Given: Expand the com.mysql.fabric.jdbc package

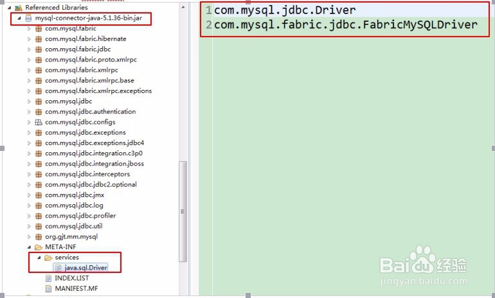Looking at the screenshot, I should coord(29,49).
